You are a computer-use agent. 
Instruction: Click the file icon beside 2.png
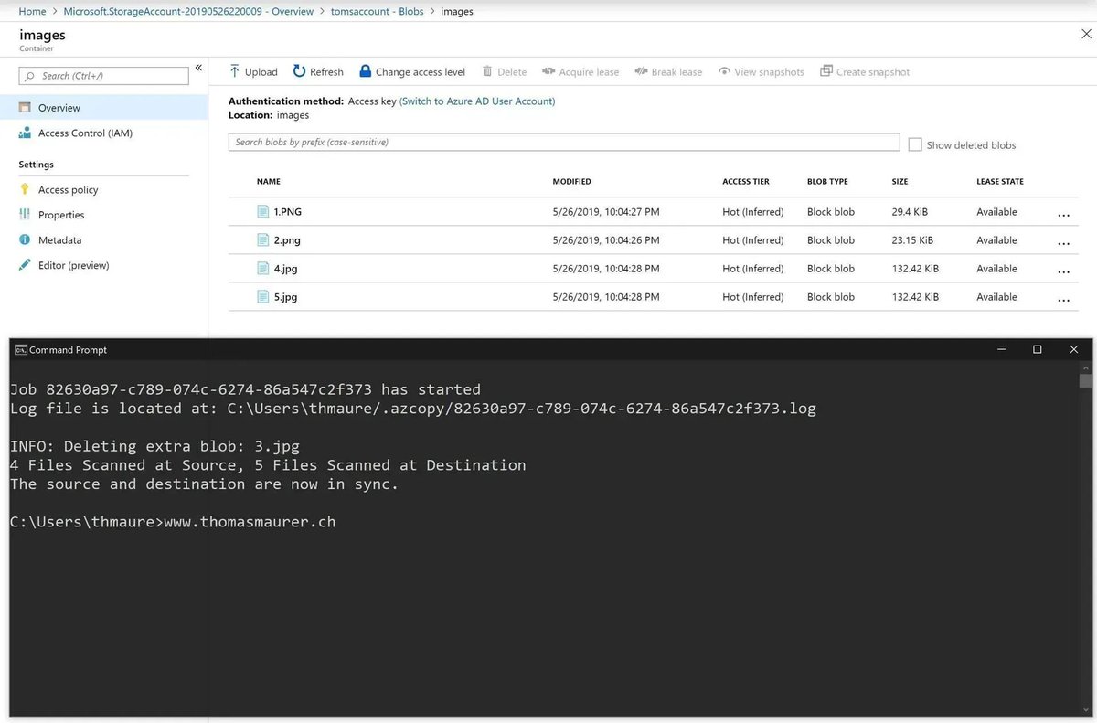[263, 239]
